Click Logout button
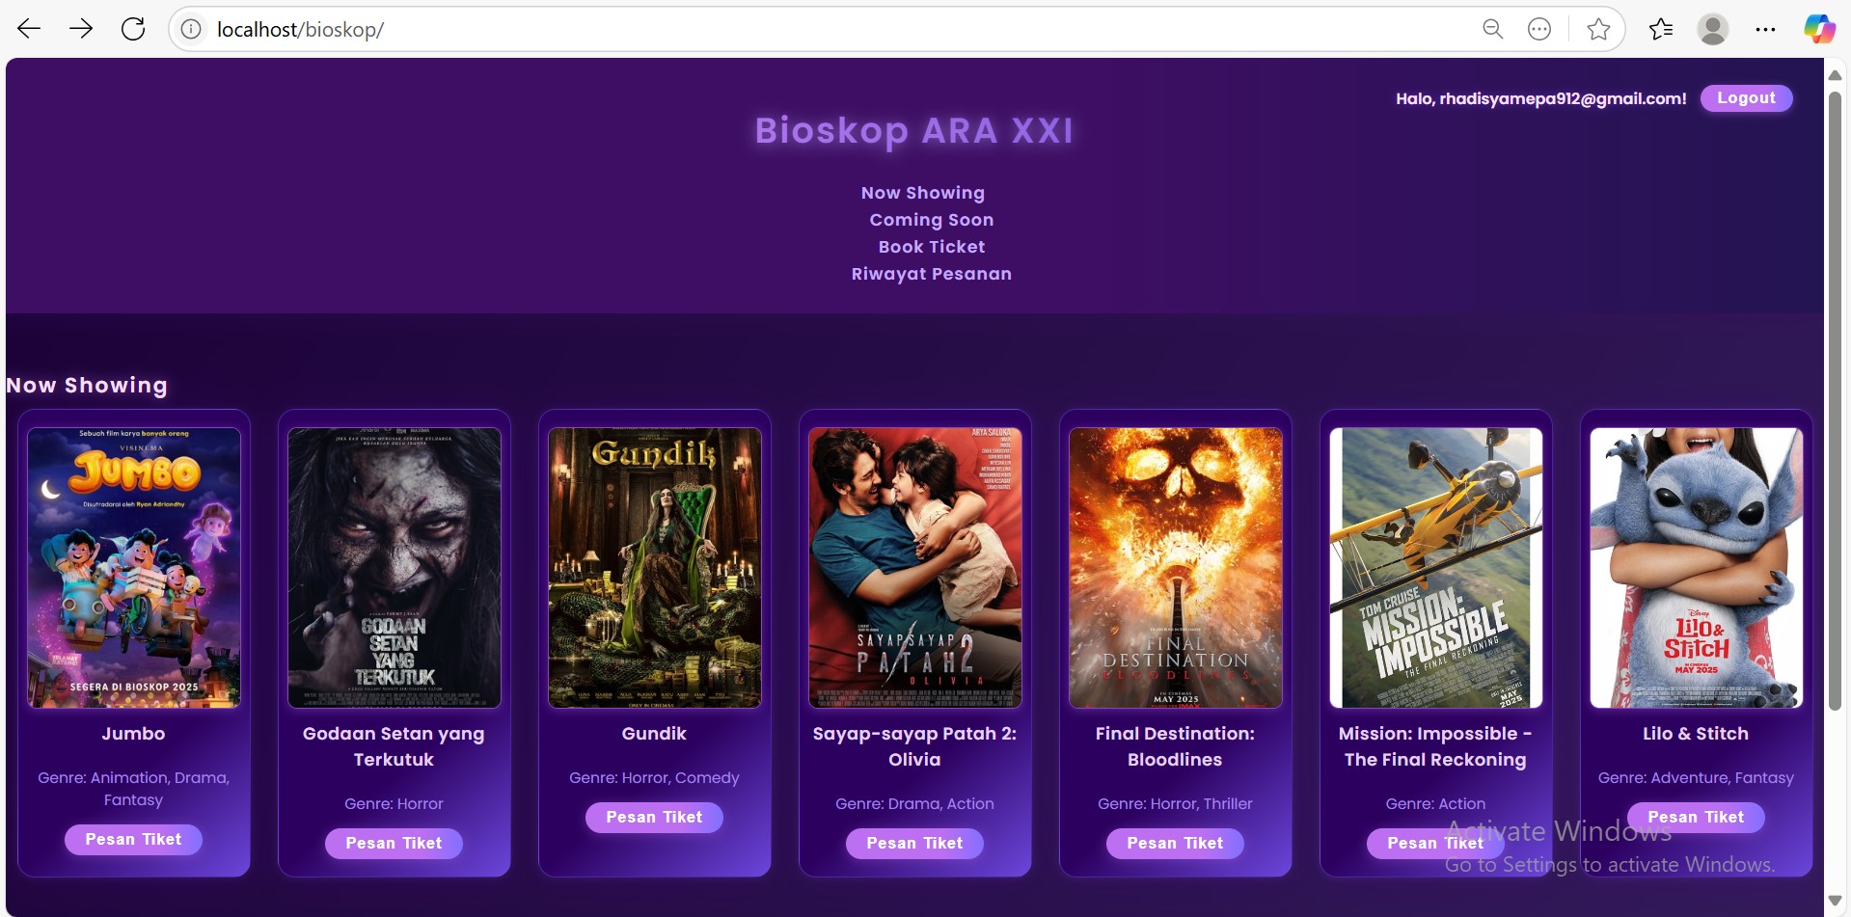This screenshot has height=917, width=1851. coord(1746,97)
